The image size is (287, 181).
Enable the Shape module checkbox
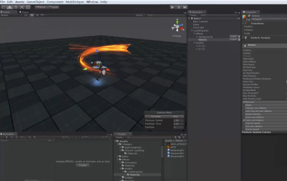click(244, 105)
